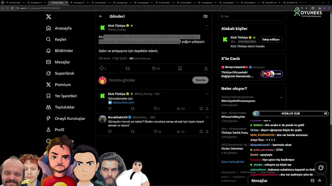The image size is (332, 186).
Task: Open Onaylı Kuruluşlar
Action: (x=65, y=118)
